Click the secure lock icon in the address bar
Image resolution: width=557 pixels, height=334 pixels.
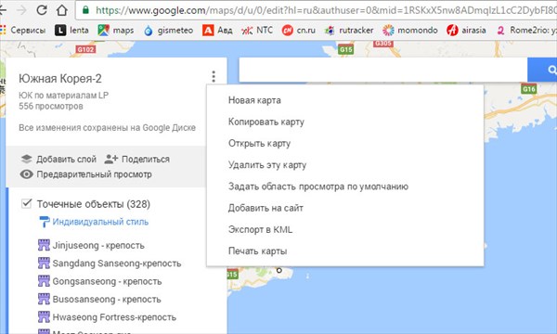[85, 9]
